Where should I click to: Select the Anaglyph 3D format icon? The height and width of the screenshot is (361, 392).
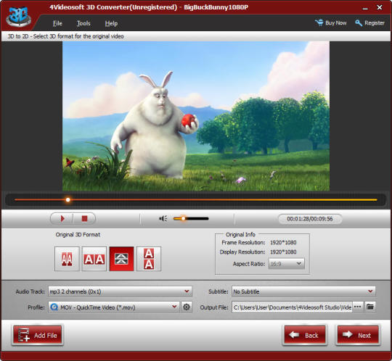(67, 259)
